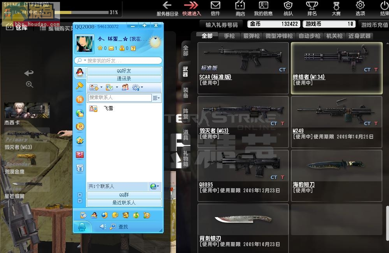Click the 搜索联系人 input field
Screen dimensions: 389x253
click(x=120, y=97)
